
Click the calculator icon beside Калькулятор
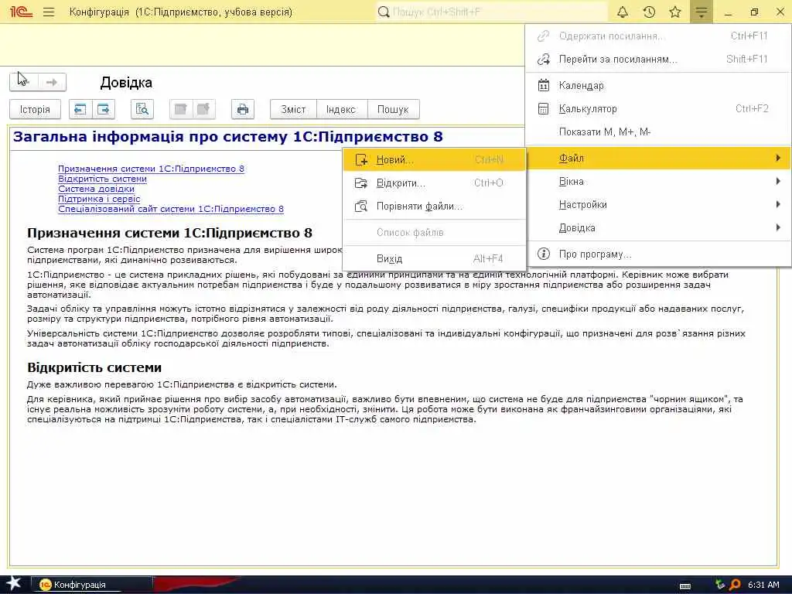(x=544, y=108)
